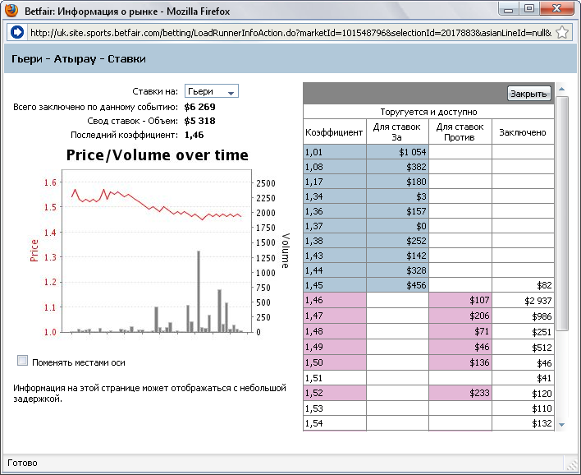Tick the 'Поменять местами оси' checkbox
This screenshot has height=475, width=581.
pyautogui.click(x=23, y=360)
